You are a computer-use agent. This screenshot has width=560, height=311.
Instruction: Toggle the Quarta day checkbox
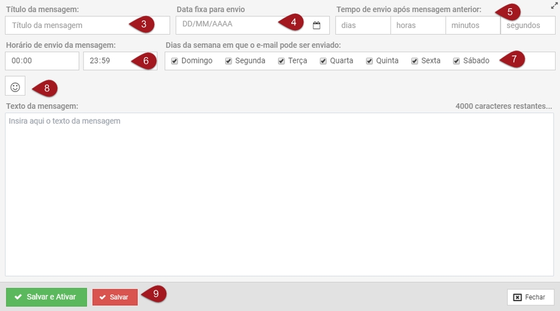[324, 61]
